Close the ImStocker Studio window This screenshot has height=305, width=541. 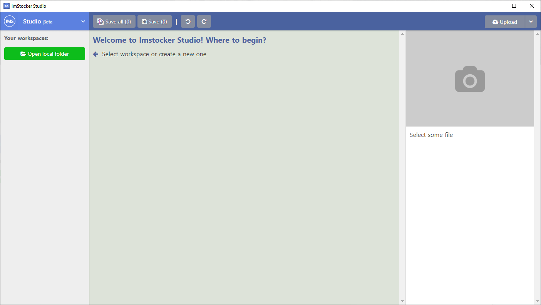[x=532, y=6]
